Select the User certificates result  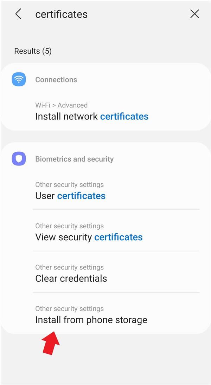[x=70, y=196]
